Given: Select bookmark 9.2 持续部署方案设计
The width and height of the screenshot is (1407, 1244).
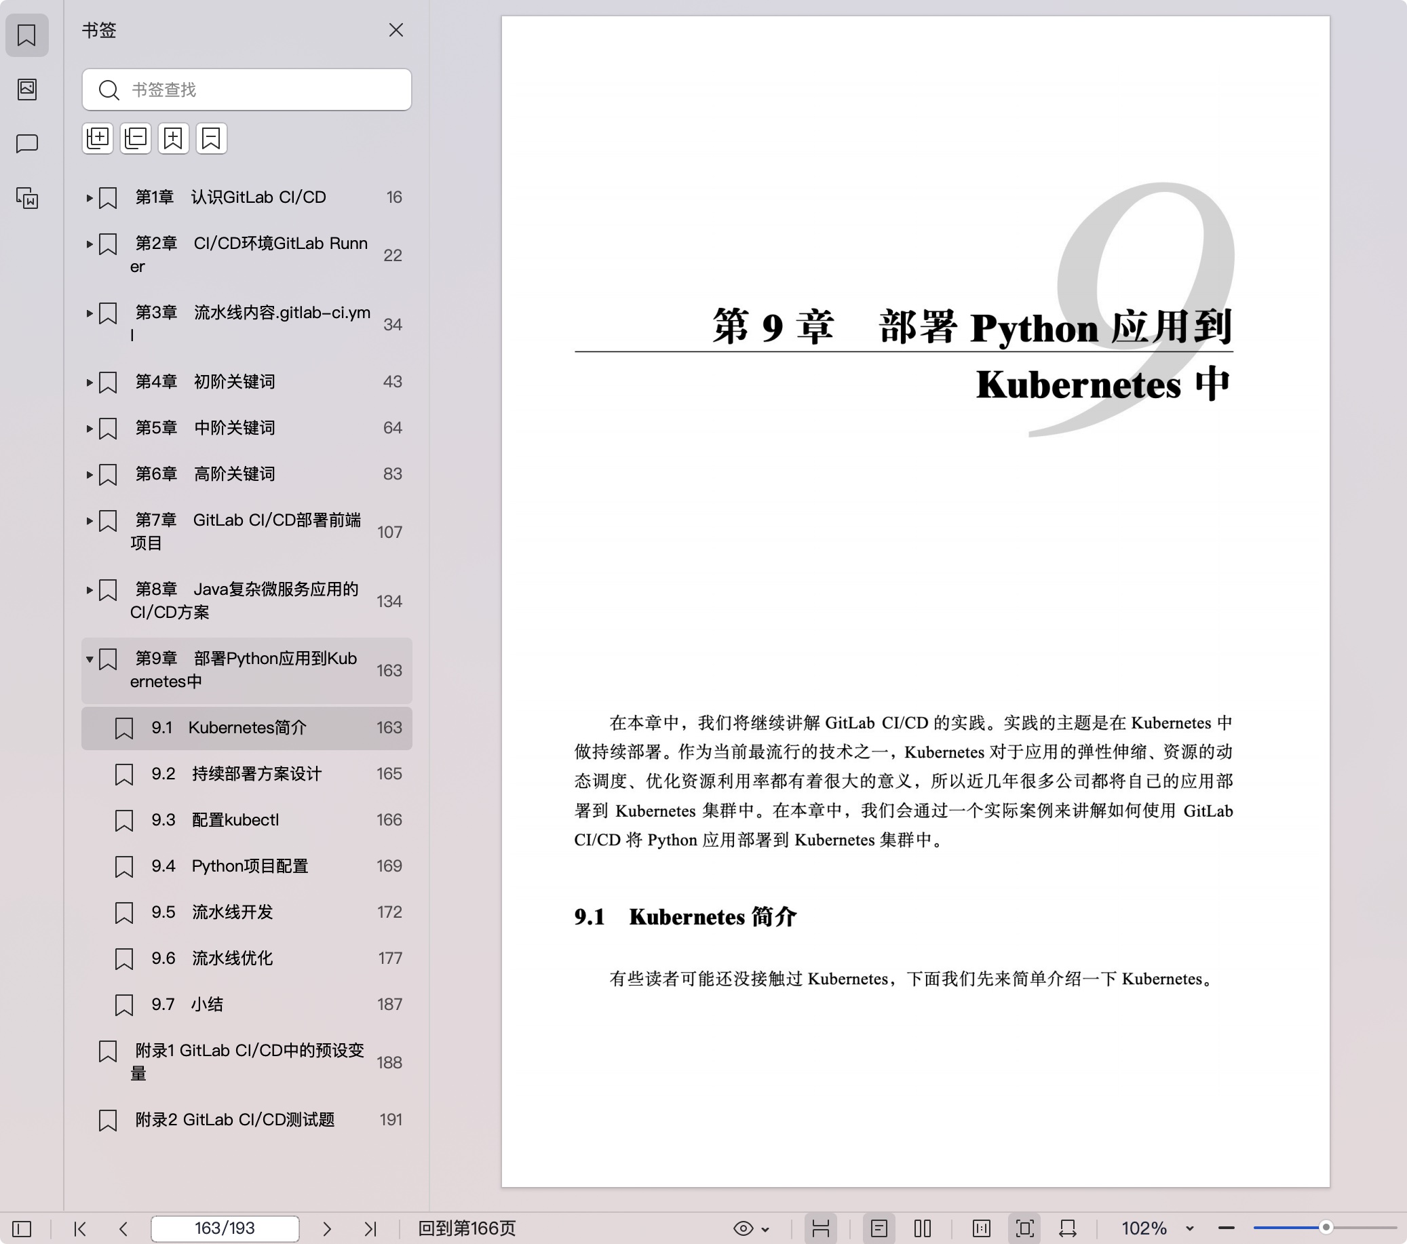Looking at the screenshot, I should 246,774.
